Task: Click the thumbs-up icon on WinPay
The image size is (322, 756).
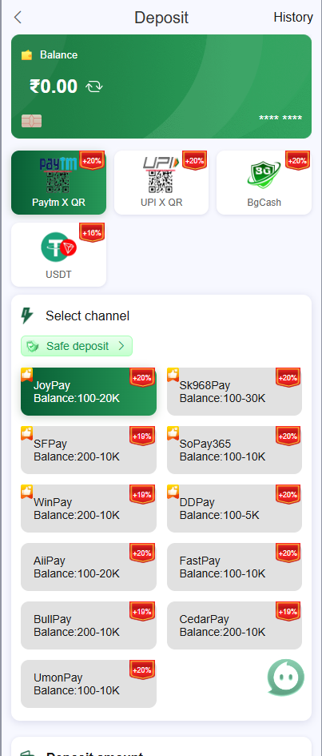Action: click(x=27, y=491)
